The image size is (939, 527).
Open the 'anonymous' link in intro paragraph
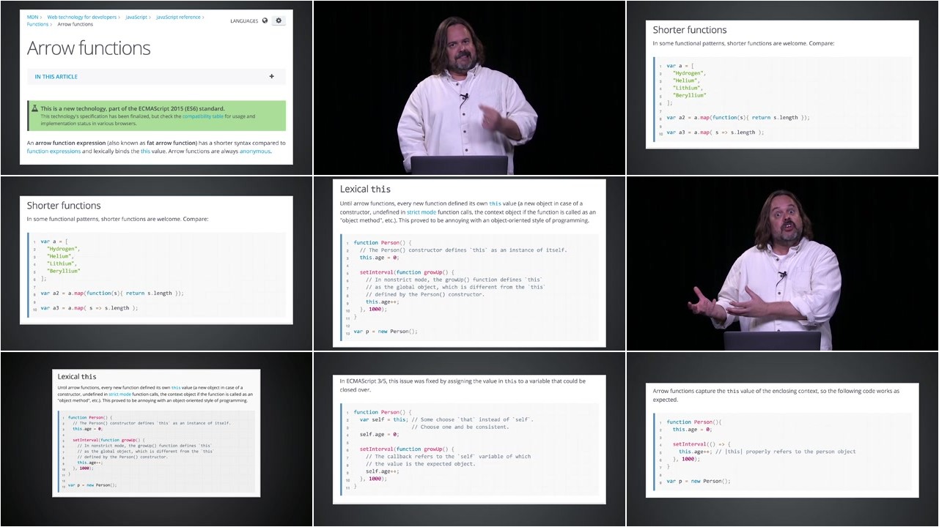[255, 152]
